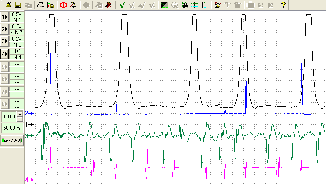Image resolution: width=326 pixels, height=184 pixels.
Task: Save waveform image with the chart-disk icon
Action: 50,5
